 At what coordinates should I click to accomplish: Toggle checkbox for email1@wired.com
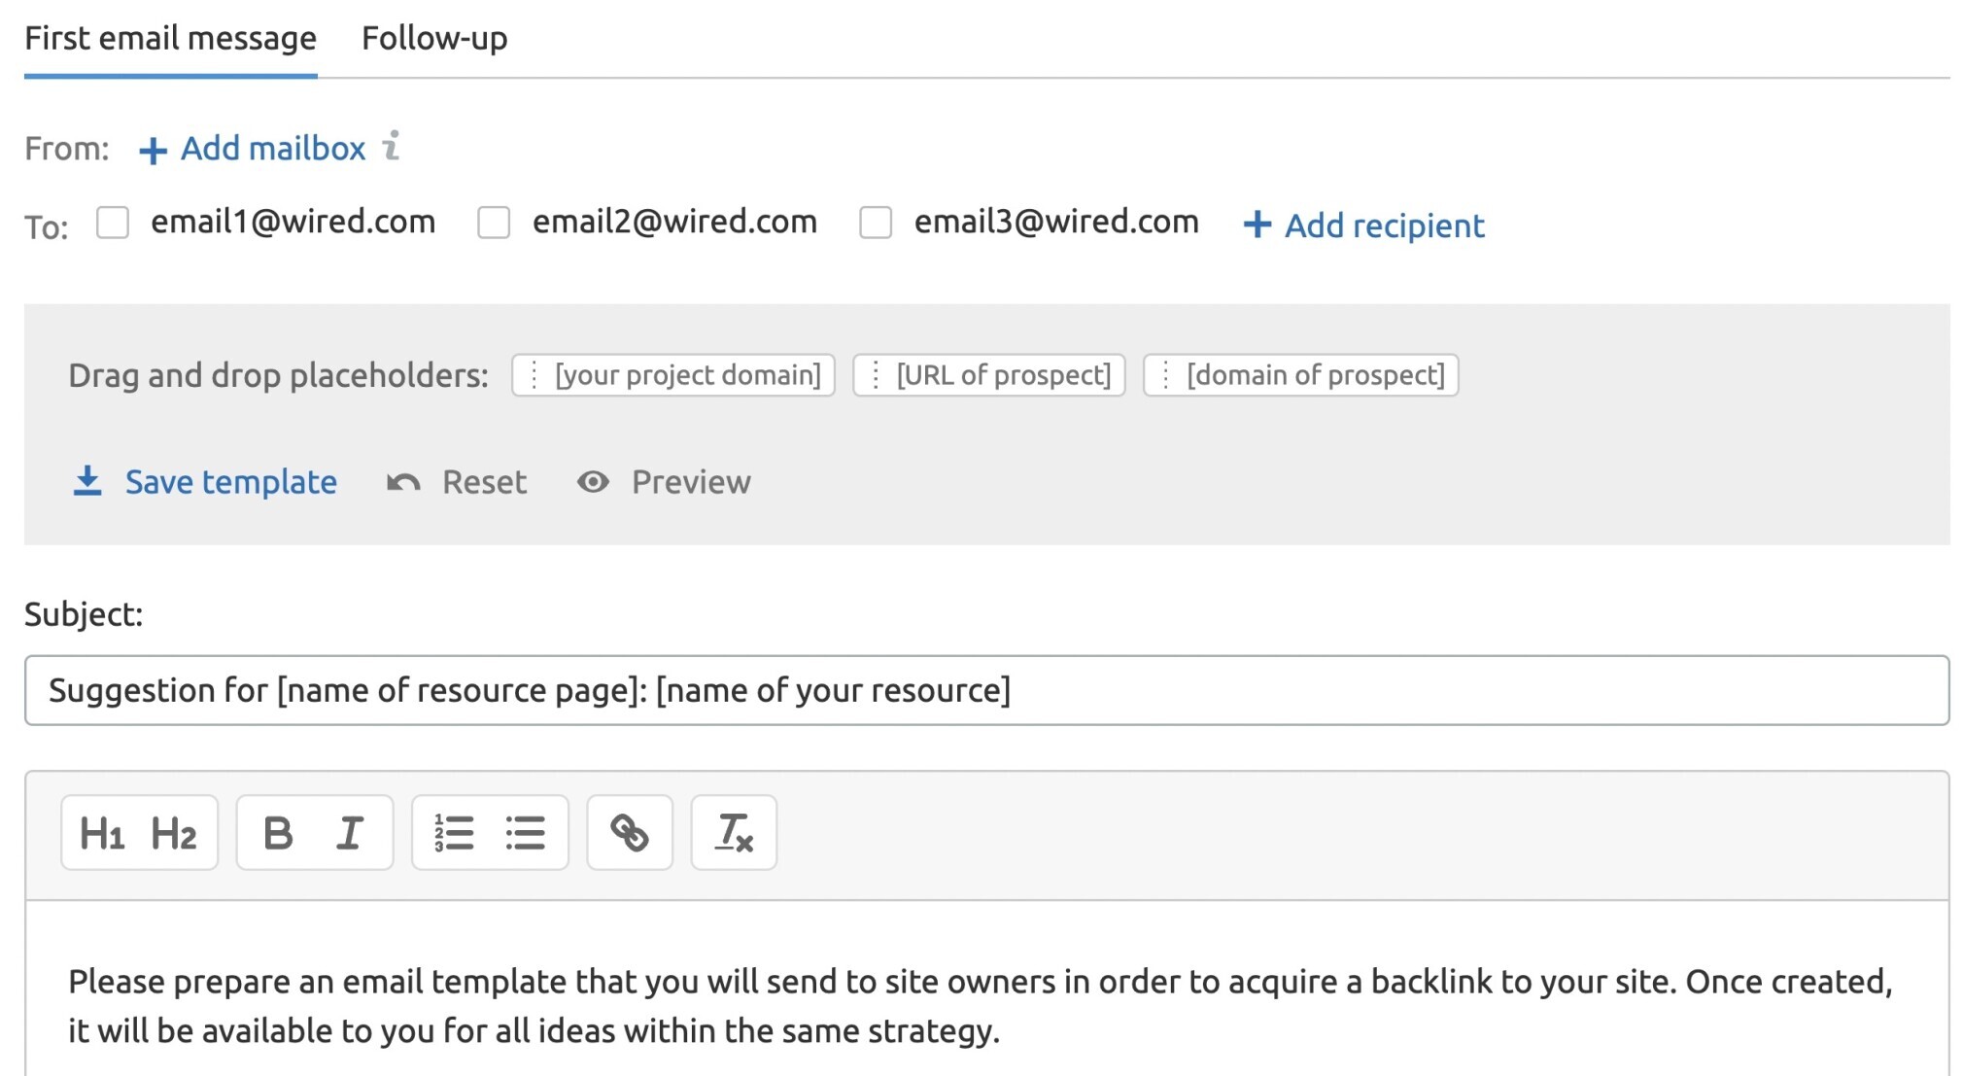click(116, 223)
